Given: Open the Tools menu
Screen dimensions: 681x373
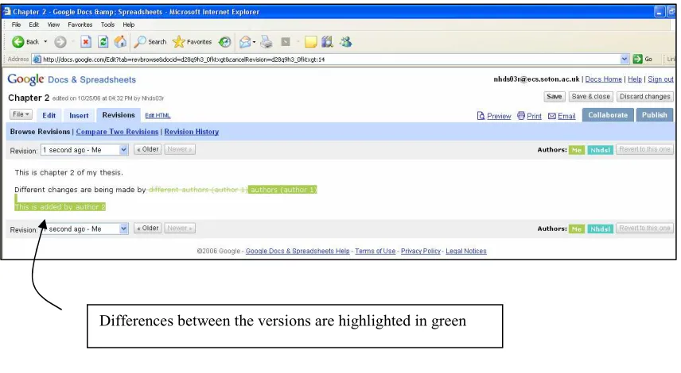Looking at the screenshot, I should (107, 25).
